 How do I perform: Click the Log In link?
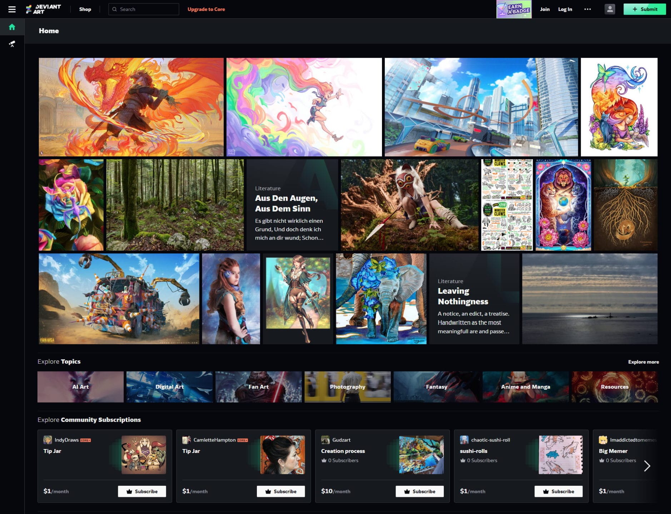[x=565, y=9]
